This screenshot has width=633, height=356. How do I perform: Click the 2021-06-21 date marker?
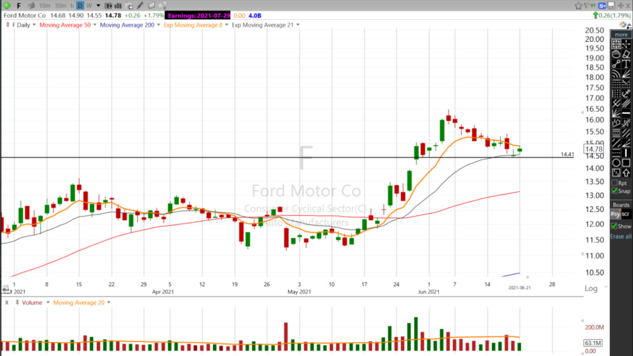(x=520, y=288)
